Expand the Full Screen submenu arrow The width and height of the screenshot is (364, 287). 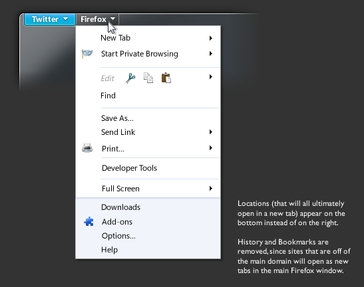click(x=211, y=188)
